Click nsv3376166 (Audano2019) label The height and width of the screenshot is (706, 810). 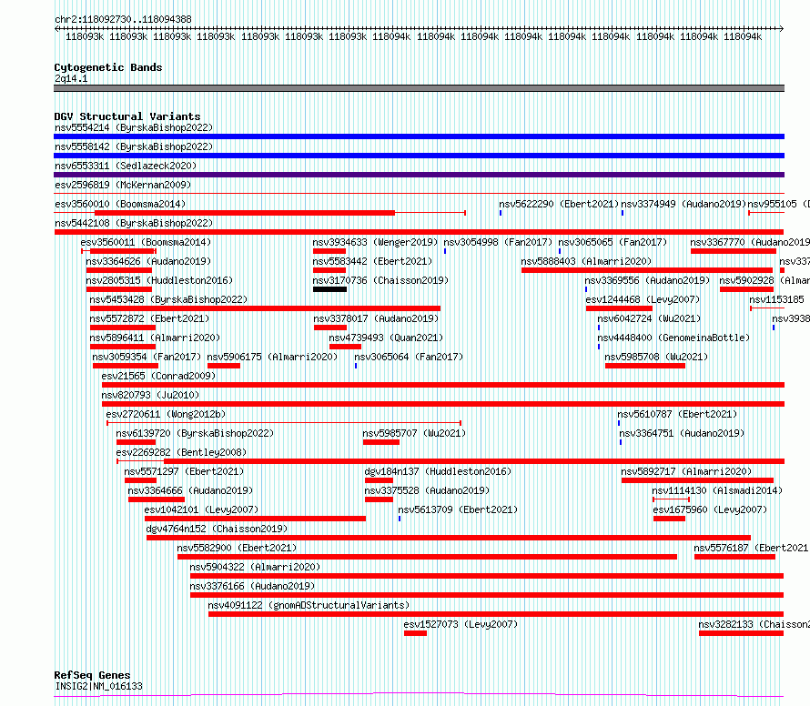click(x=252, y=586)
